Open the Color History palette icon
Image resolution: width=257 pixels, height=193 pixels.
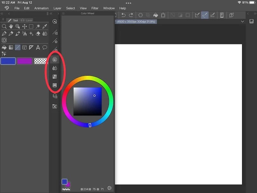55,84
